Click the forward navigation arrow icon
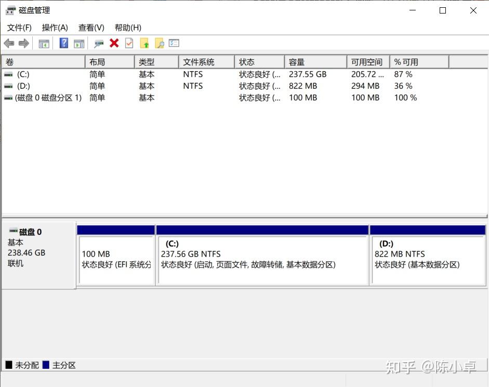 [x=23, y=43]
